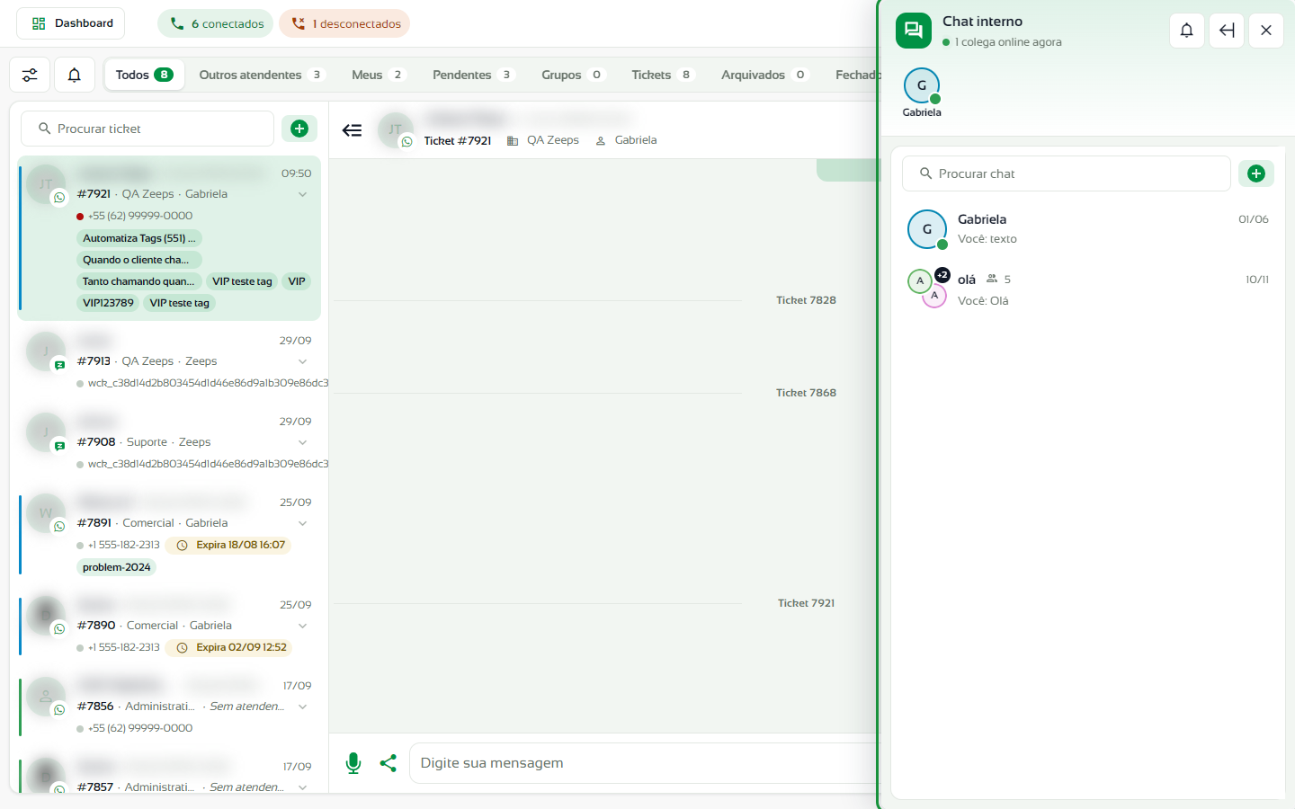Close the Chat interno panel
This screenshot has height=809, width=1295.
tap(1266, 31)
